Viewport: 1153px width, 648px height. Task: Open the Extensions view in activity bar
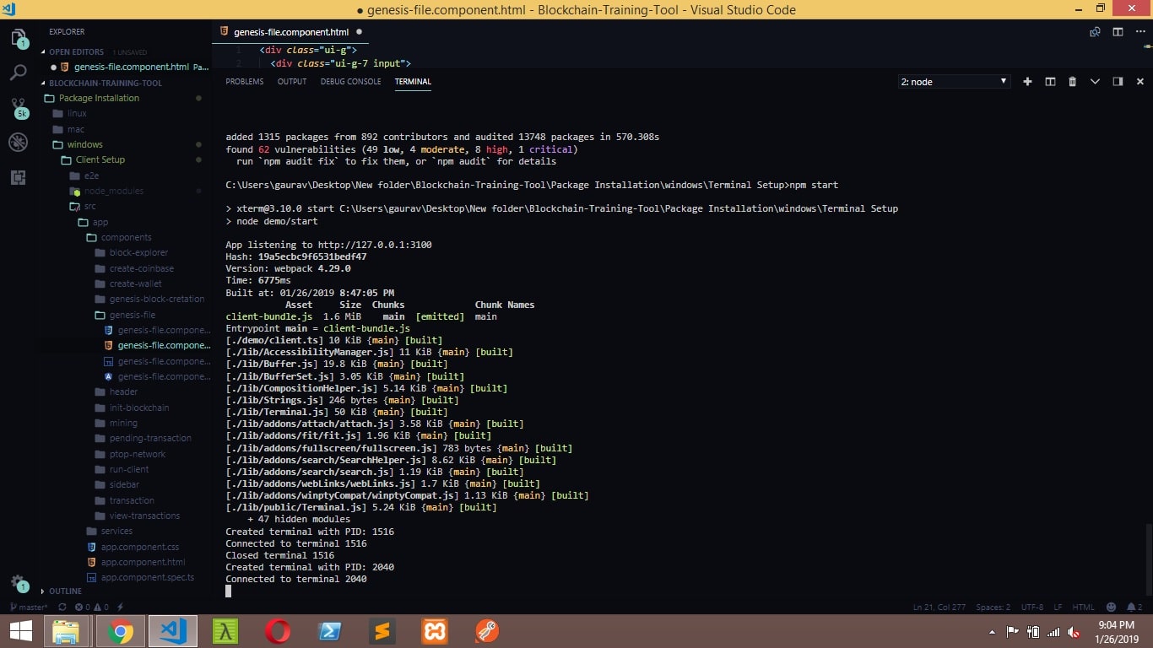click(x=19, y=177)
